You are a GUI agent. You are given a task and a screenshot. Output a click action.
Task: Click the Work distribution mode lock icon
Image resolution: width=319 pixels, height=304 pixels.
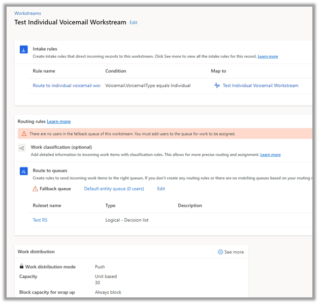tap(21, 266)
